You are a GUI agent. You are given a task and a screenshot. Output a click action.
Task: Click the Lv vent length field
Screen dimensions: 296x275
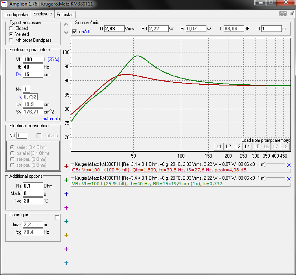click(x=33, y=104)
